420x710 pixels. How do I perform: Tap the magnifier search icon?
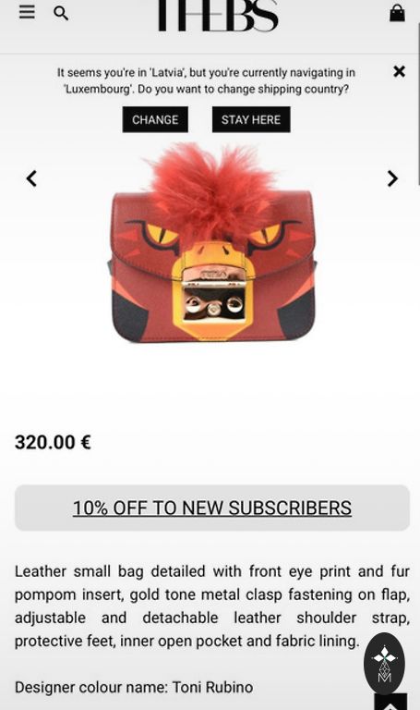pyautogui.click(x=61, y=13)
